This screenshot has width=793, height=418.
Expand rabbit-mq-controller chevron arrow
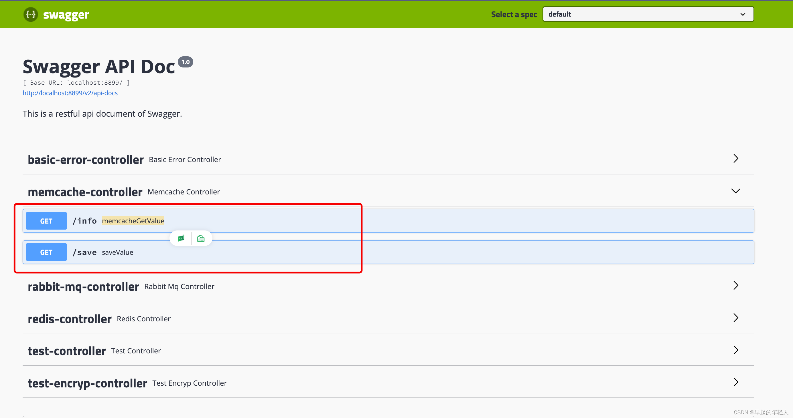(736, 285)
